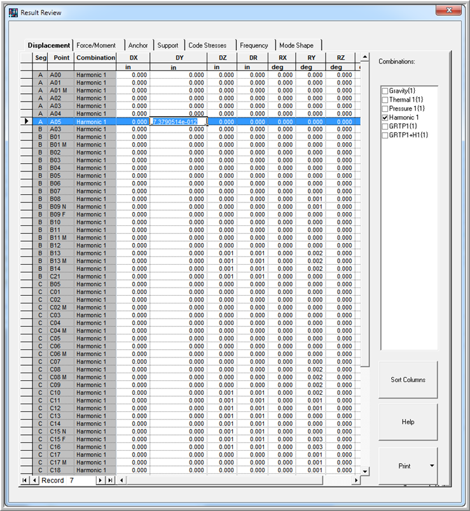This screenshot has height=511, width=470.
Task: Click the DY cell with 7.3790514e-012
Action: (179, 121)
